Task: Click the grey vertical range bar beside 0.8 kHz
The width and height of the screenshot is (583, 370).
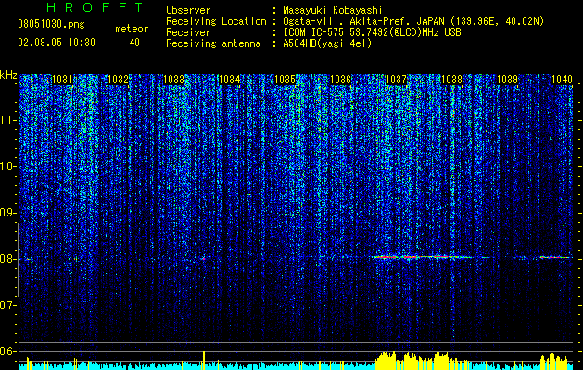Action: point(18,260)
